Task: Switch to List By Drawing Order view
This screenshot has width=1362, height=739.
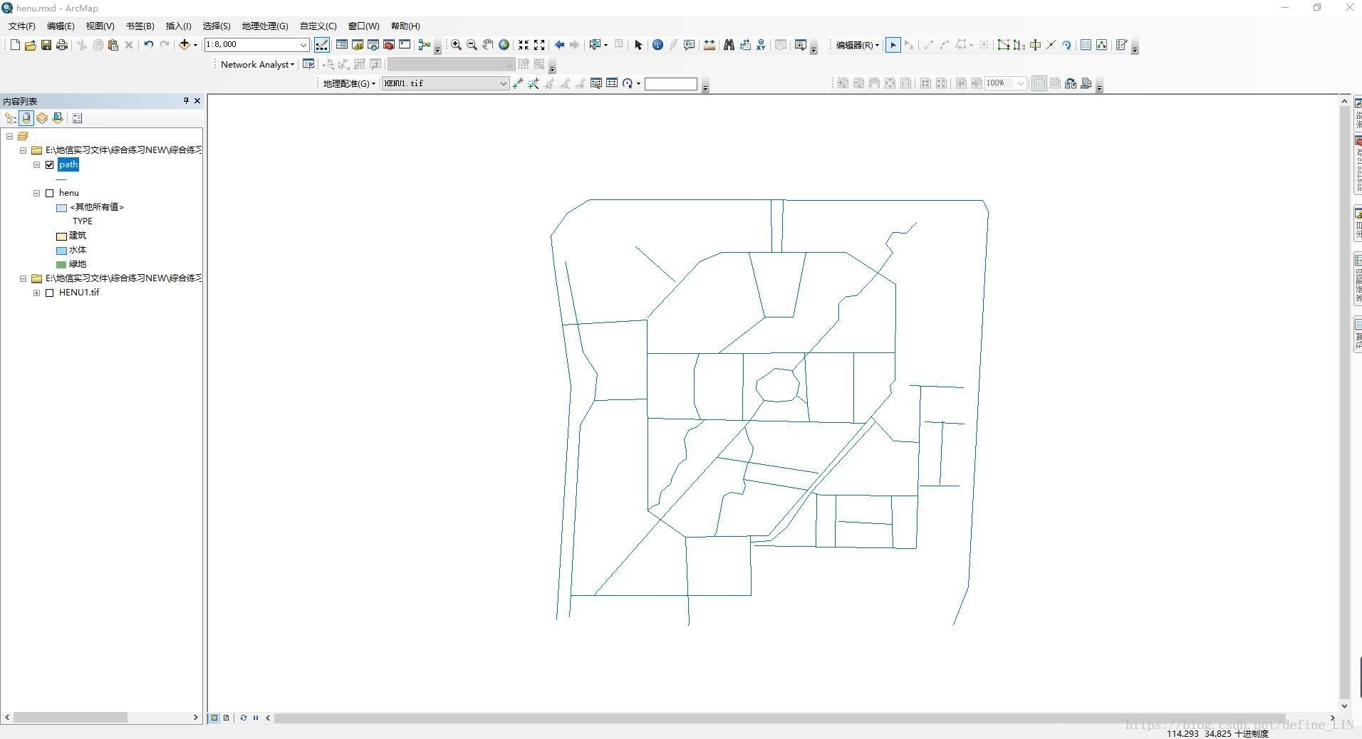Action: (11, 118)
